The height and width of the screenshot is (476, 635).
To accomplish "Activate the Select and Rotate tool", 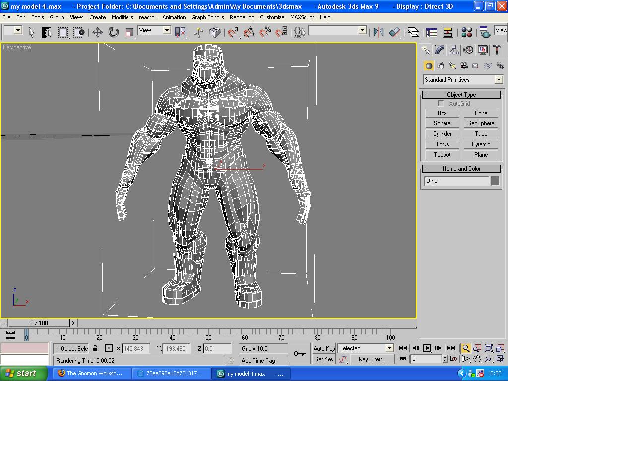I will [114, 33].
